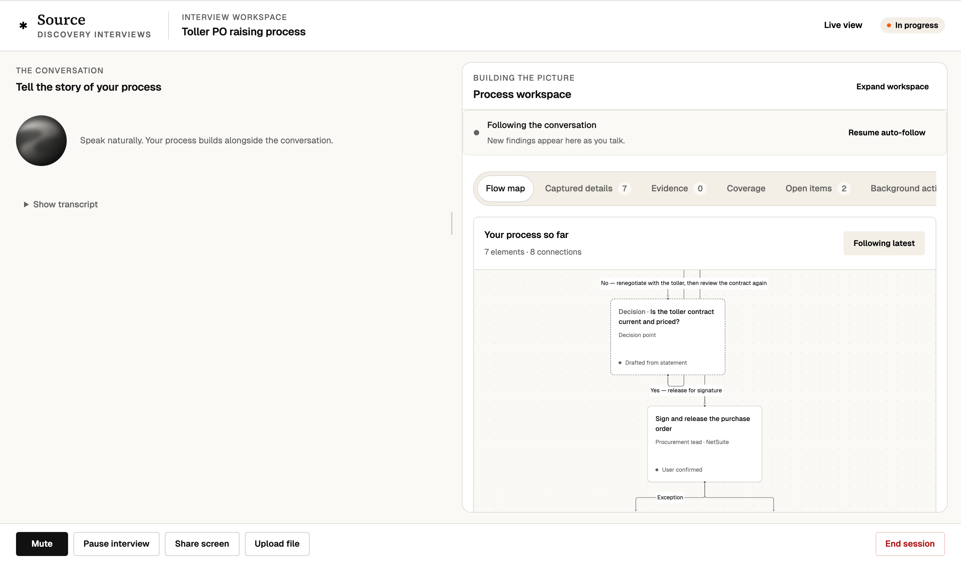The width and height of the screenshot is (961, 564).
Task: Click Resume auto-follow
Action: [x=887, y=133]
